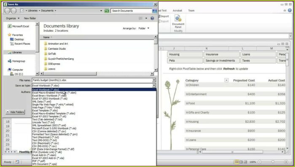Open the view options dropdown arrow
This screenshot has height=167, width=295.
pyautogui.click(x=146, y=18)
